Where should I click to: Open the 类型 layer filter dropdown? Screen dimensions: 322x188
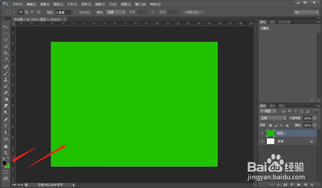pyautogui.click(x=268, y=111)
